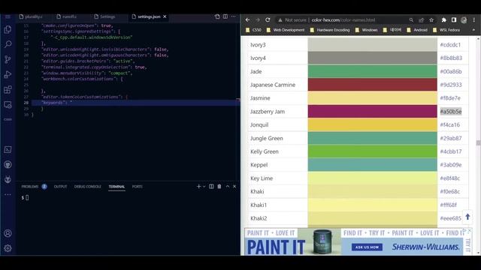Open the Remote Explorer view
Screen dimensions: 481x270
[x=8, y=105]
